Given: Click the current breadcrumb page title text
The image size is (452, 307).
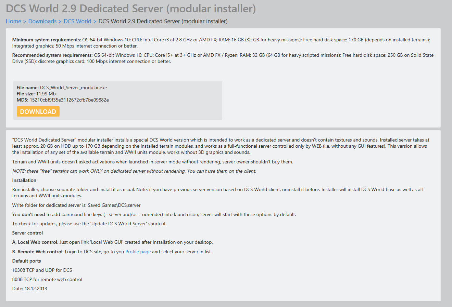Looking at the screenshot, I should point(163,21).
